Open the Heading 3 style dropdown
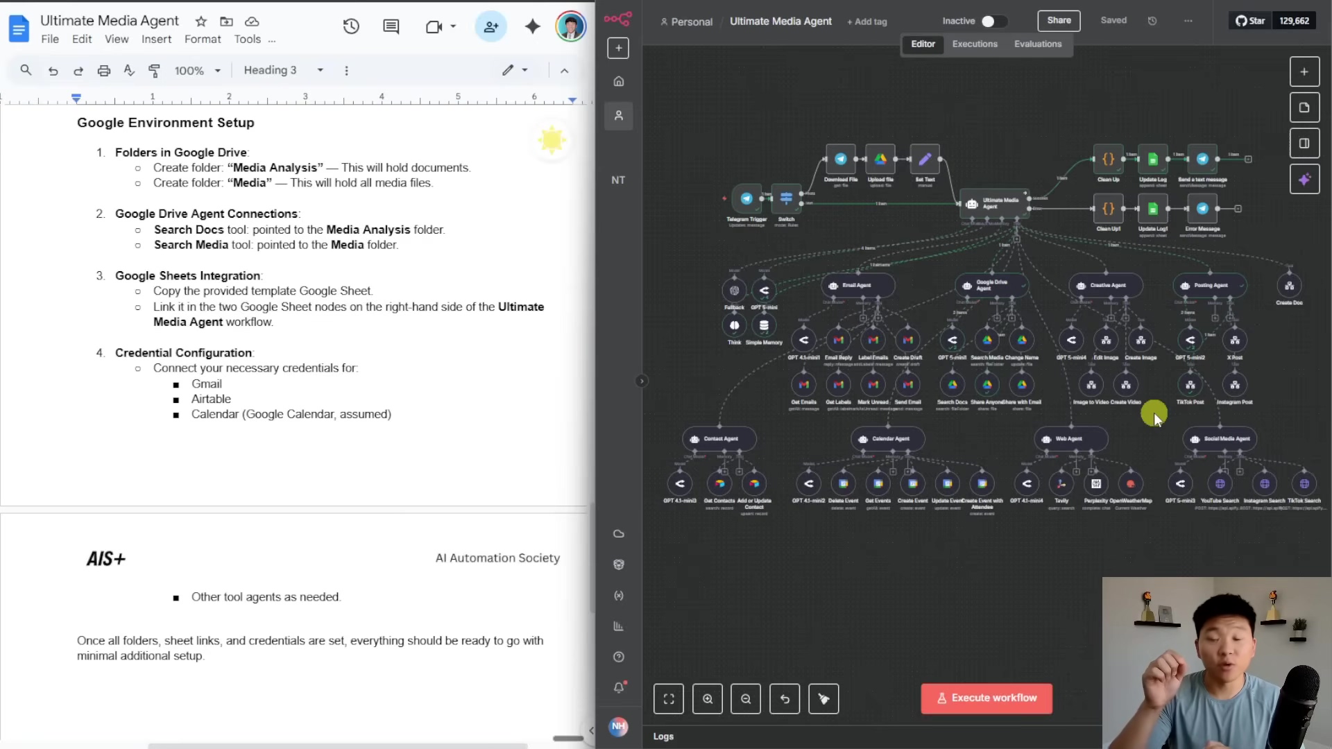Image resolution: width=1332 pixels, height=749 pixels. pyautogui.click(x=283, y=71)
